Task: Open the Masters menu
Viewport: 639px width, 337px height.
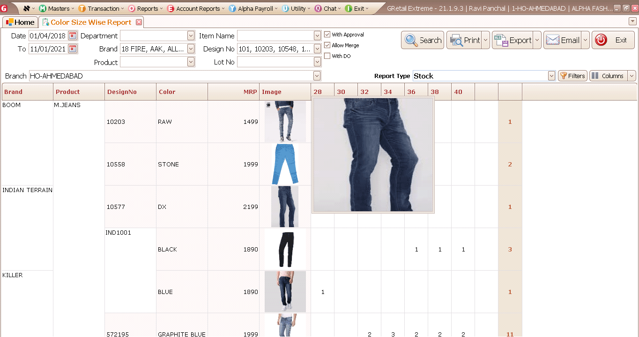Action: click(x=56, y=8)
